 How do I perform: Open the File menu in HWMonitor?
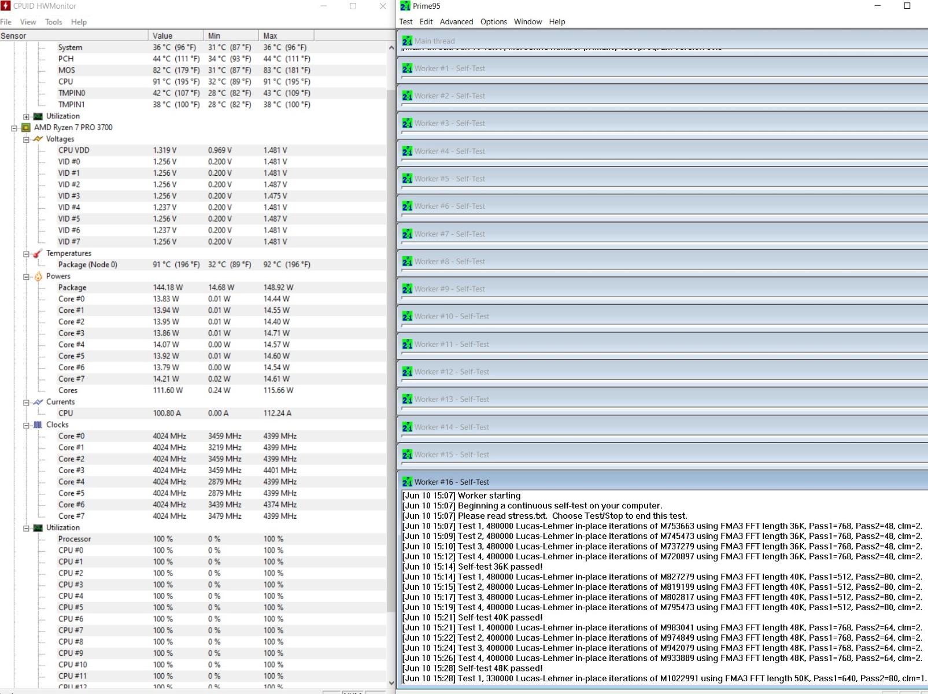[x=6, y=22]
